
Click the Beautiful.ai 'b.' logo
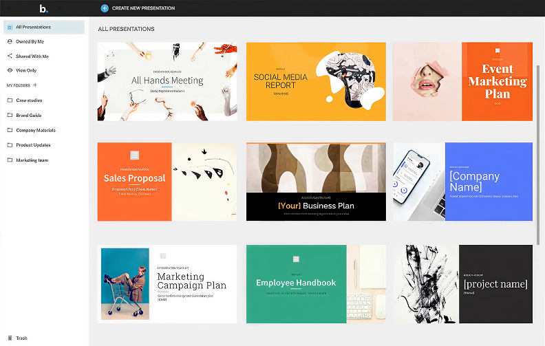coord(44,9)
